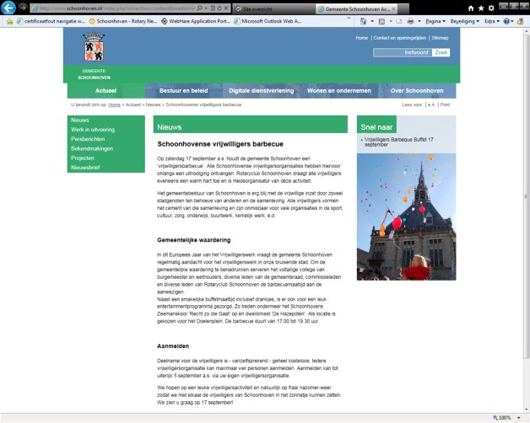Screen dimensions: 530x423
Task: Click the Read mail envelope icon
Action: (399, 21)
